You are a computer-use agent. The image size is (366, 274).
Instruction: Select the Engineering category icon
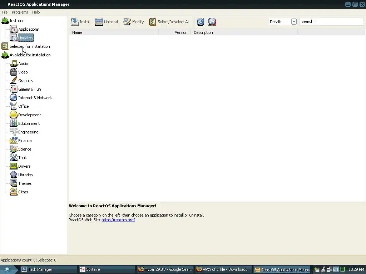[14, 132]
